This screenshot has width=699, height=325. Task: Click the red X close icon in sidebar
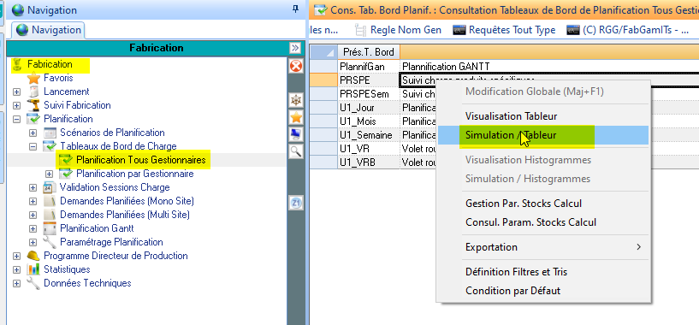(x=296, y=67)
